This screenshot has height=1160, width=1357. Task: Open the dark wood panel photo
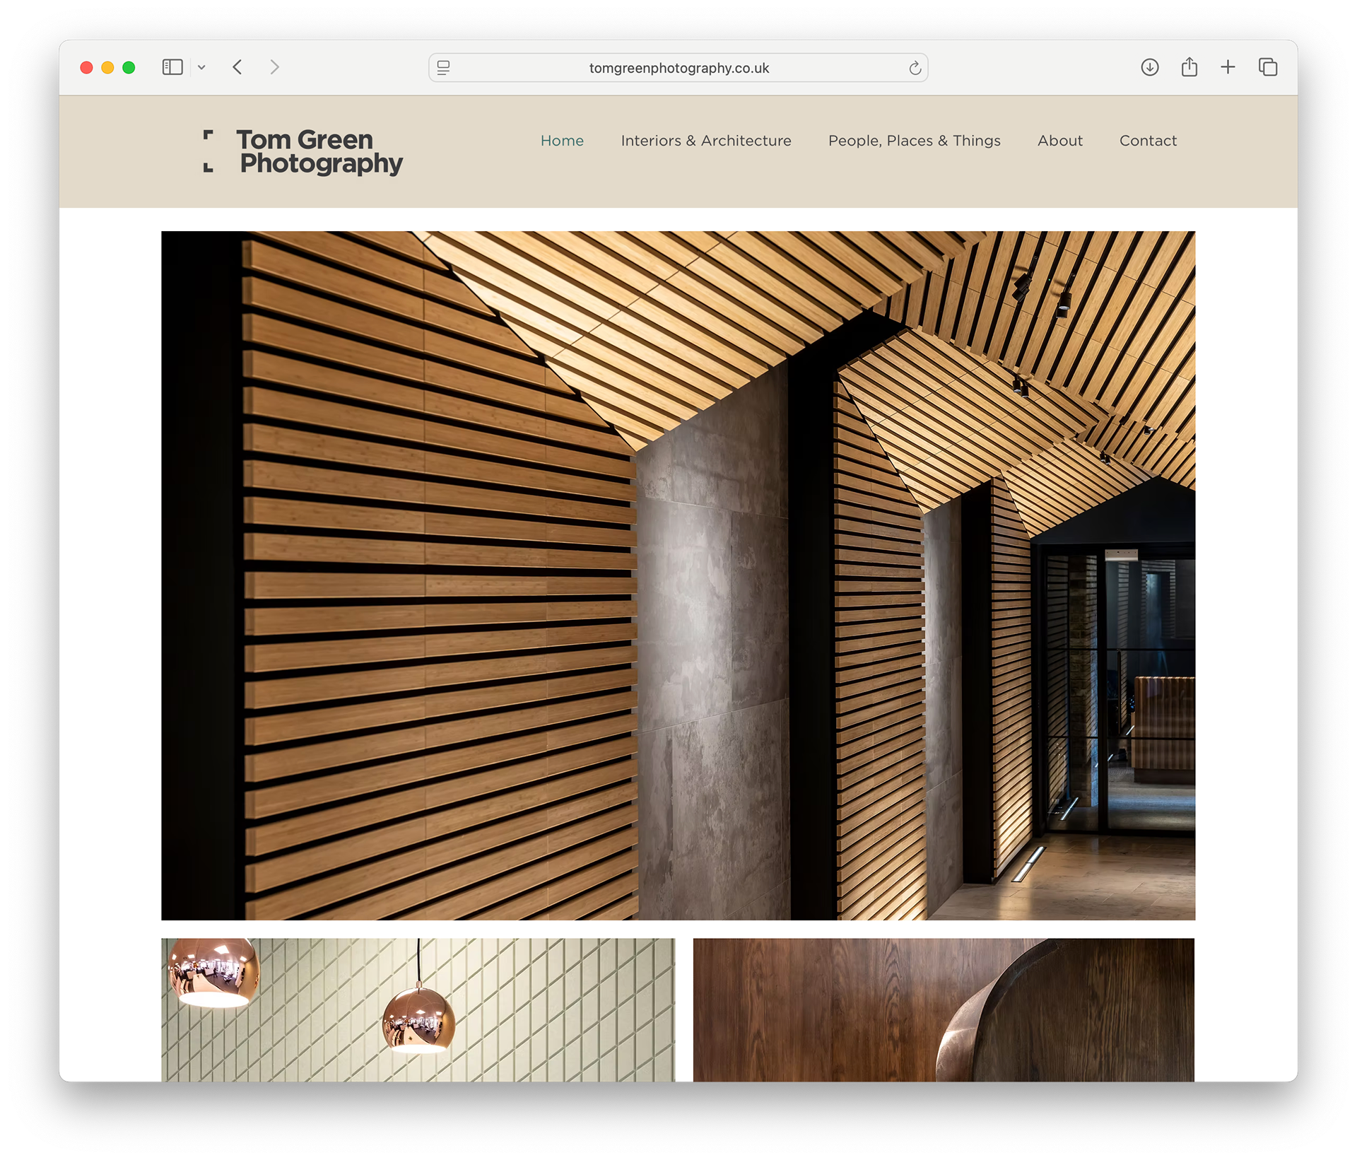click(x=943, y=1009)
